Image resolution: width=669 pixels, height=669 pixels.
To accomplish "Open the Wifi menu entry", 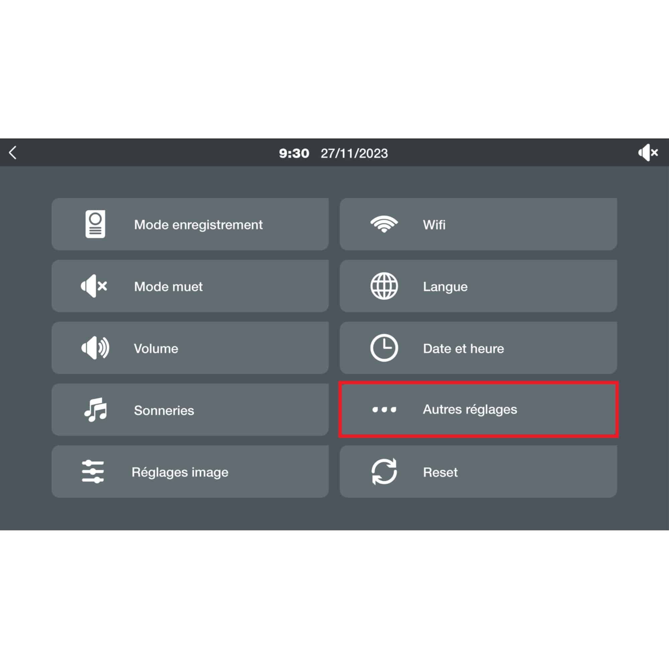I will pyautogui.click(x=478, y=224).
